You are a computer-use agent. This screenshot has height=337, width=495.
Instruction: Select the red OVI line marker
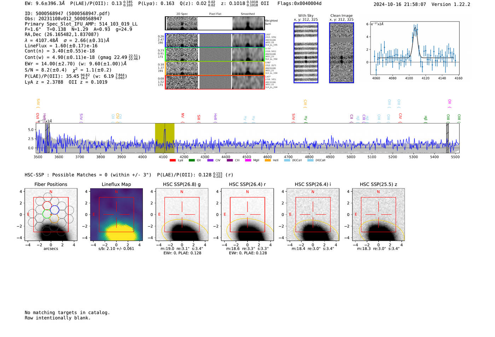[37, 117]
